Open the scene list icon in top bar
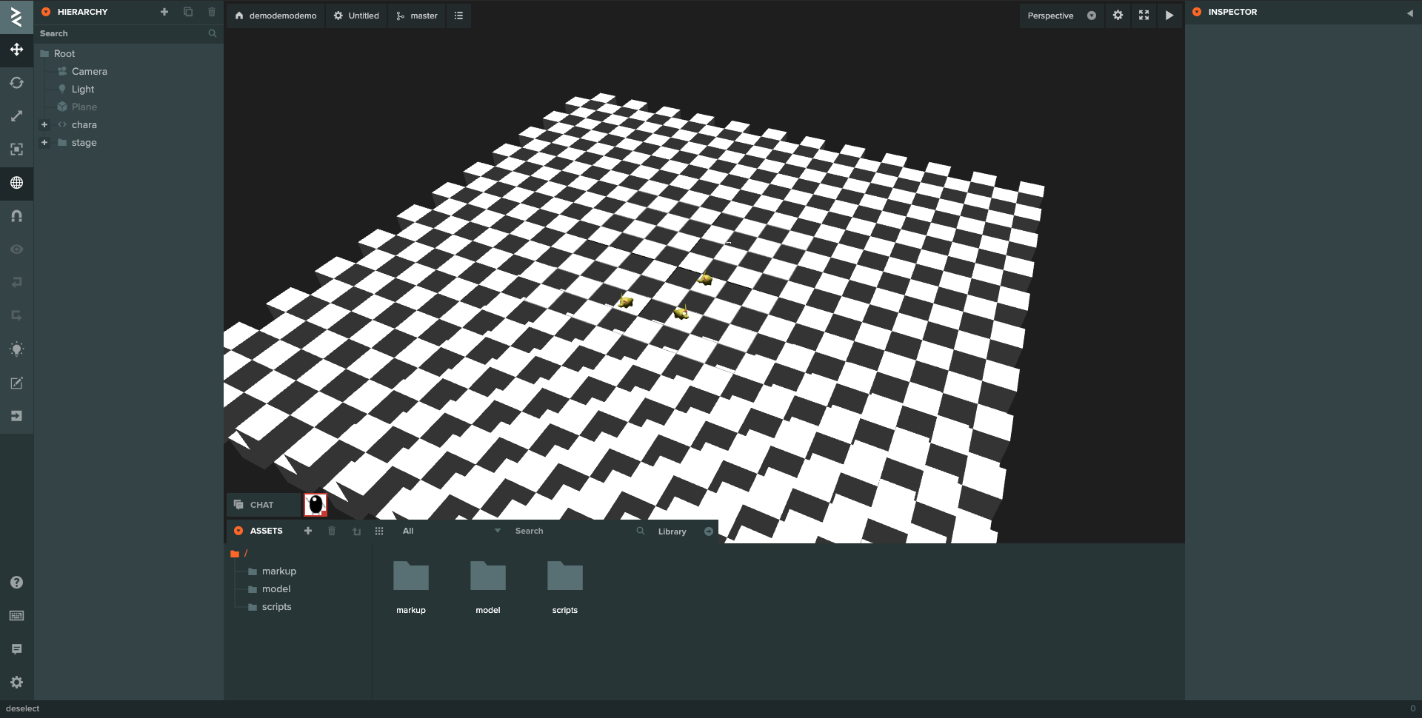 click(458, 15)
